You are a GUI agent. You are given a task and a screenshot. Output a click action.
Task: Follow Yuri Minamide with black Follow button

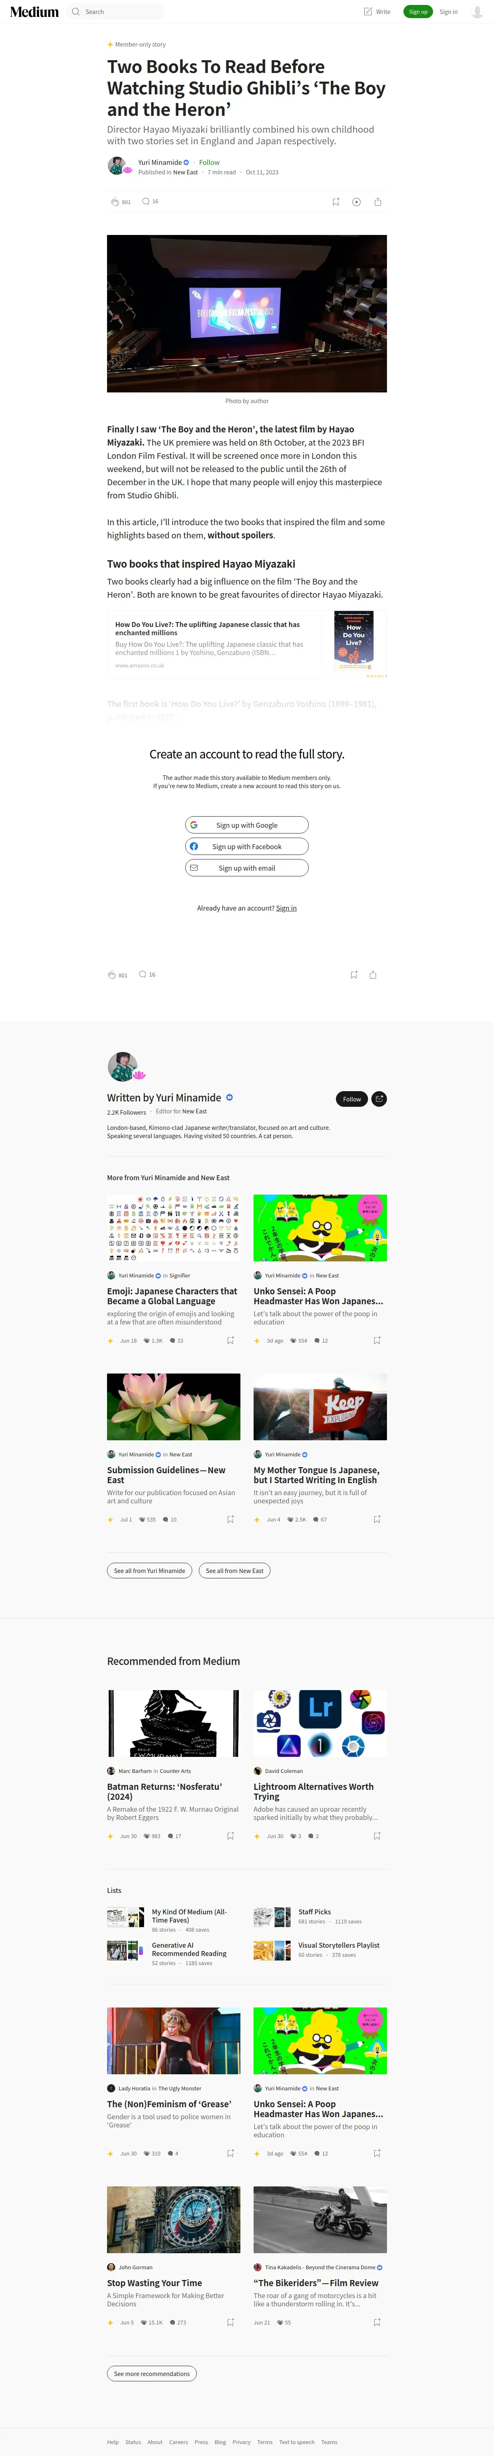pos(351,1098)
